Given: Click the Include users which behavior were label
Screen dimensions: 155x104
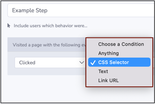Looking at the screenshot, I should (x=51, y=26).
